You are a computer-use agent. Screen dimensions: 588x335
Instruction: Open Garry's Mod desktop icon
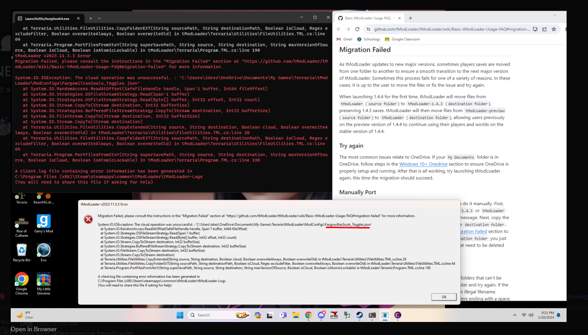43,223
